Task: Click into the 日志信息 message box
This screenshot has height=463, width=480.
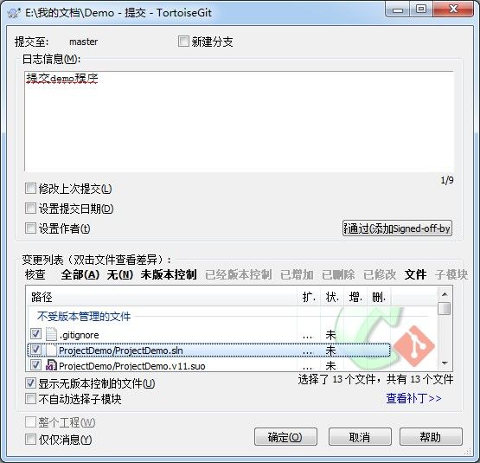Action: pyautogui.click(x=239, y=121)
